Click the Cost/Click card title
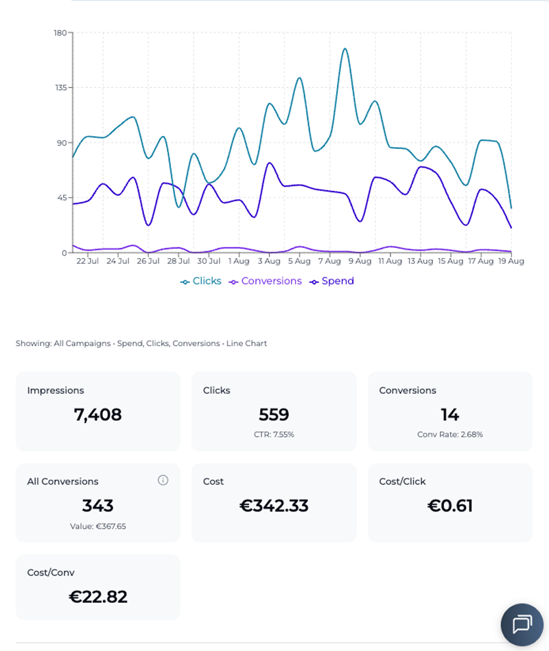Viewport: 549px width, 651px height. (403, 481)
